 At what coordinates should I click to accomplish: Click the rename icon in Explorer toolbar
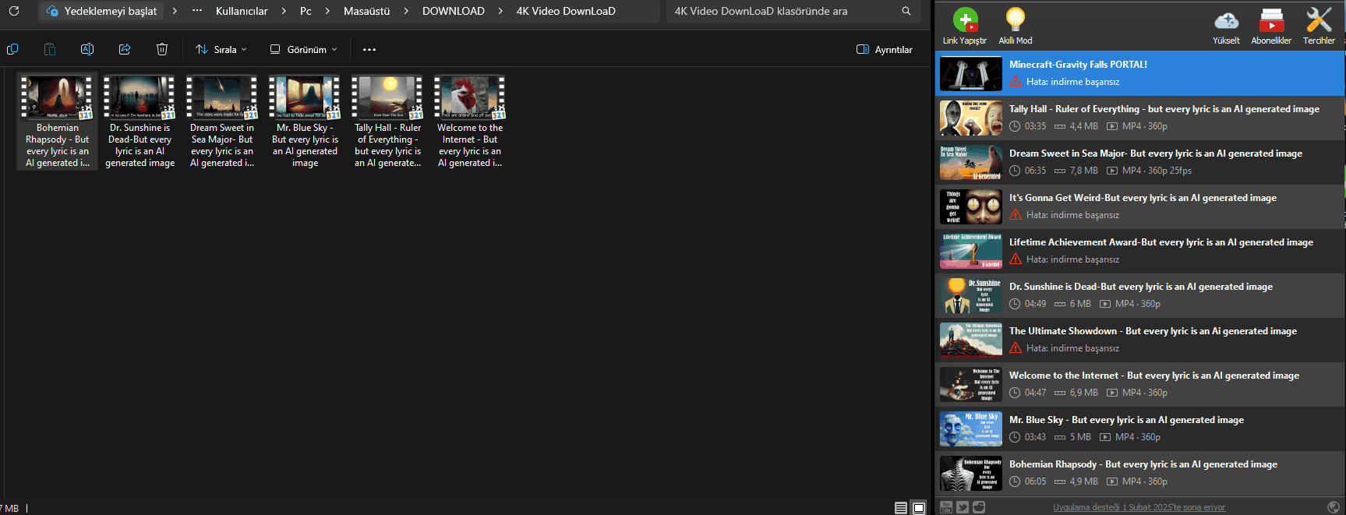[x=87, y=49]
